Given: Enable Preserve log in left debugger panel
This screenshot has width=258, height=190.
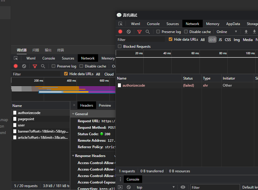Looking at the screenshot, I should pos(53,66).
